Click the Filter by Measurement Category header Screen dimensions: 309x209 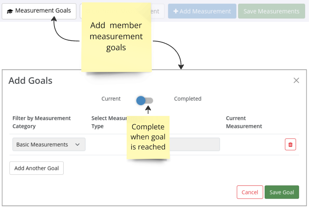click(42, 122)
